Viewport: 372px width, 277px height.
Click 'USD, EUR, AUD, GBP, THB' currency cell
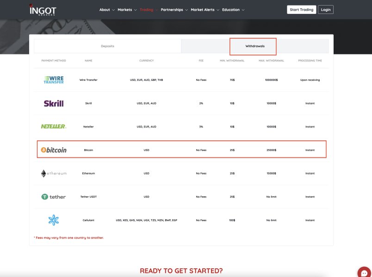coord(146,80)
